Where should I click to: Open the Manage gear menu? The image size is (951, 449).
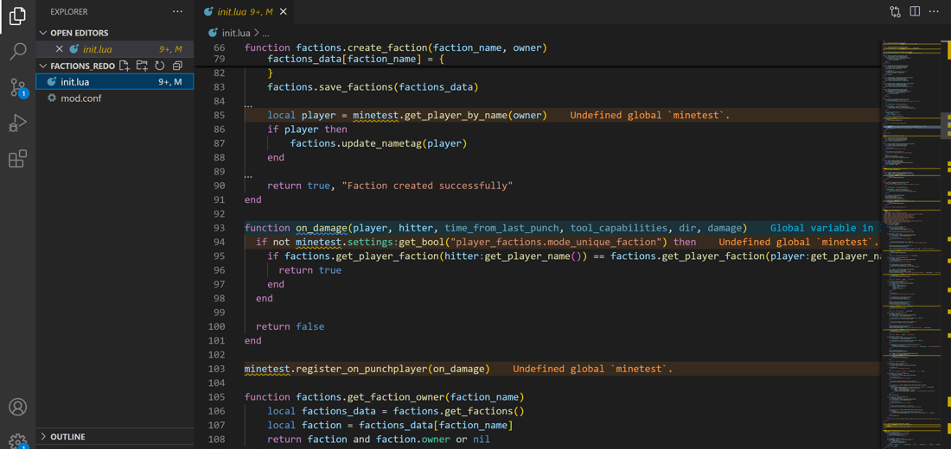click(x=17, y=441)
